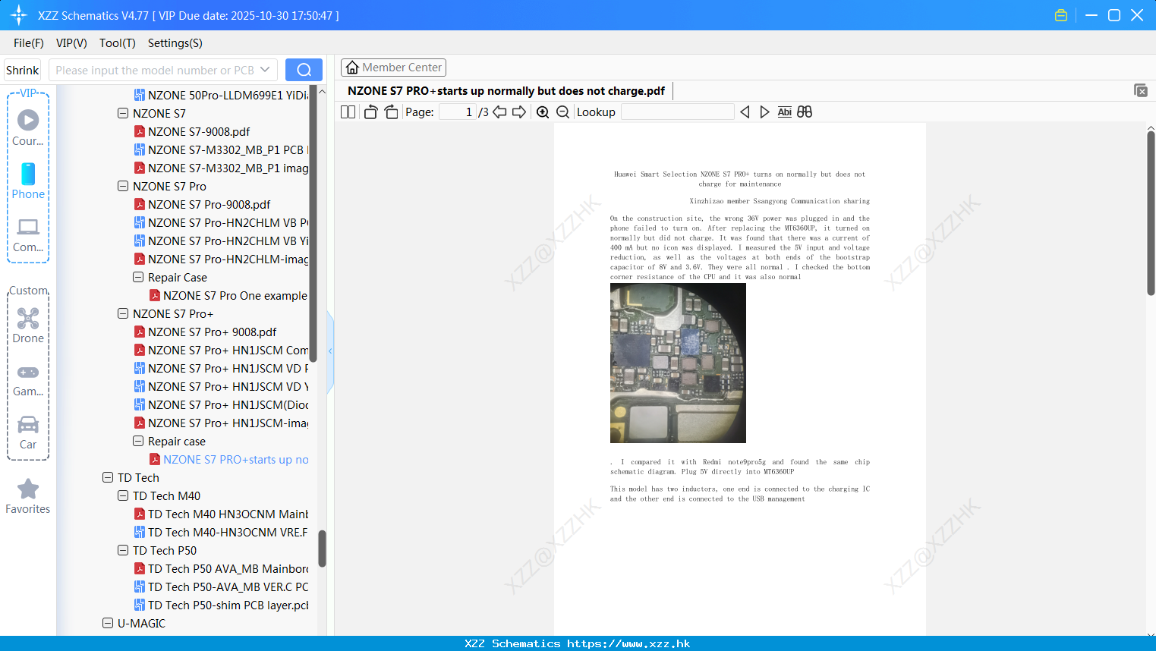The height and width of the screenshot is (651, 1156).
Task: Open NZONE S7 Pro+ 9008.pdf
Action: coord(212,332)
